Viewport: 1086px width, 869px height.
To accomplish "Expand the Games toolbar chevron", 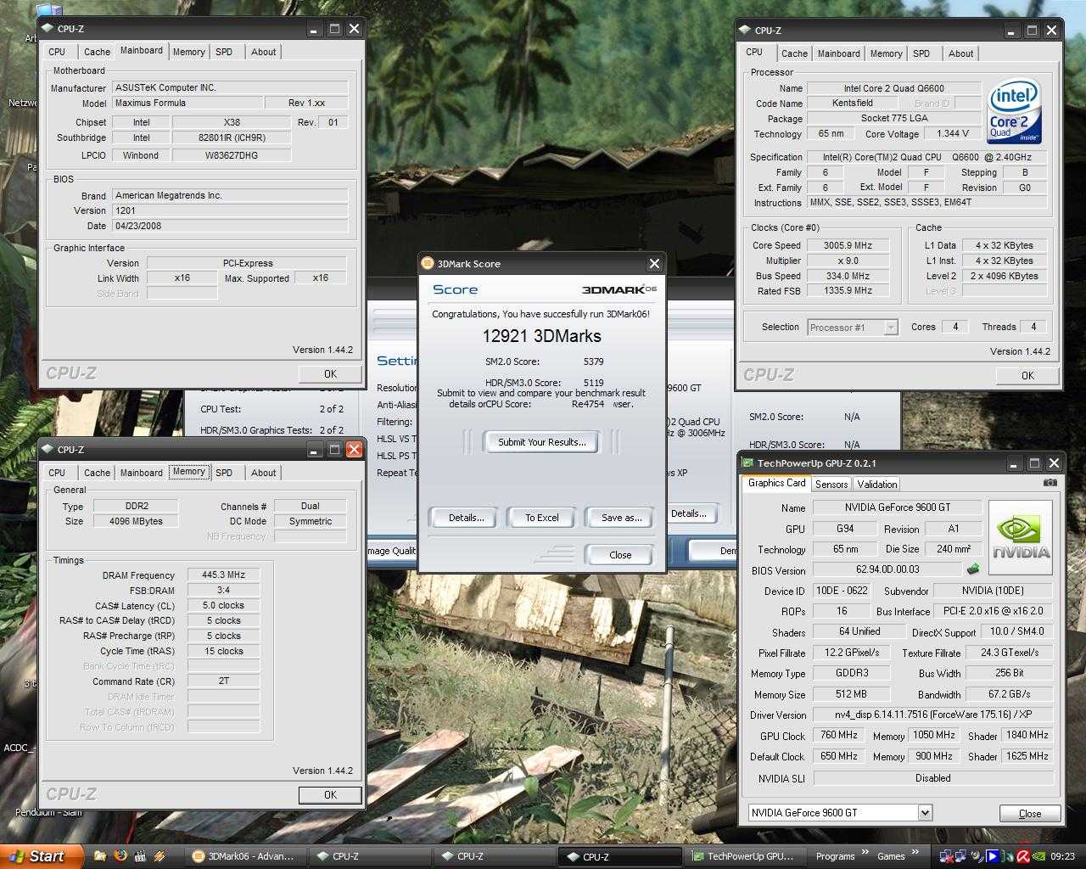I will pyautogui.click(x=915, y=853).
